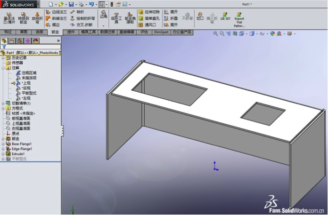Click the 边线法兰 edge flange button
The image size is (328, 215).
(x=56, y=11)
